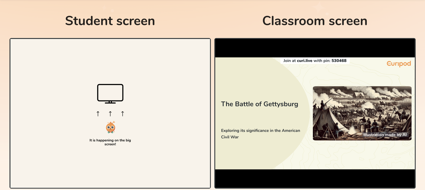This screenshot has width=425, height=190.
Task: Click the black bar below the slide
Action: click(315, 178)
